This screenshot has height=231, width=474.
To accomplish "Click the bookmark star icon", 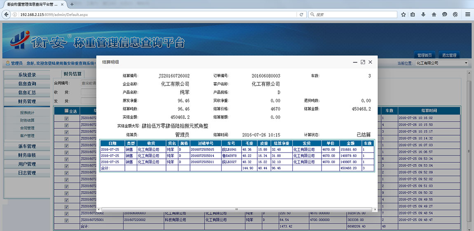I will point(404,14).
